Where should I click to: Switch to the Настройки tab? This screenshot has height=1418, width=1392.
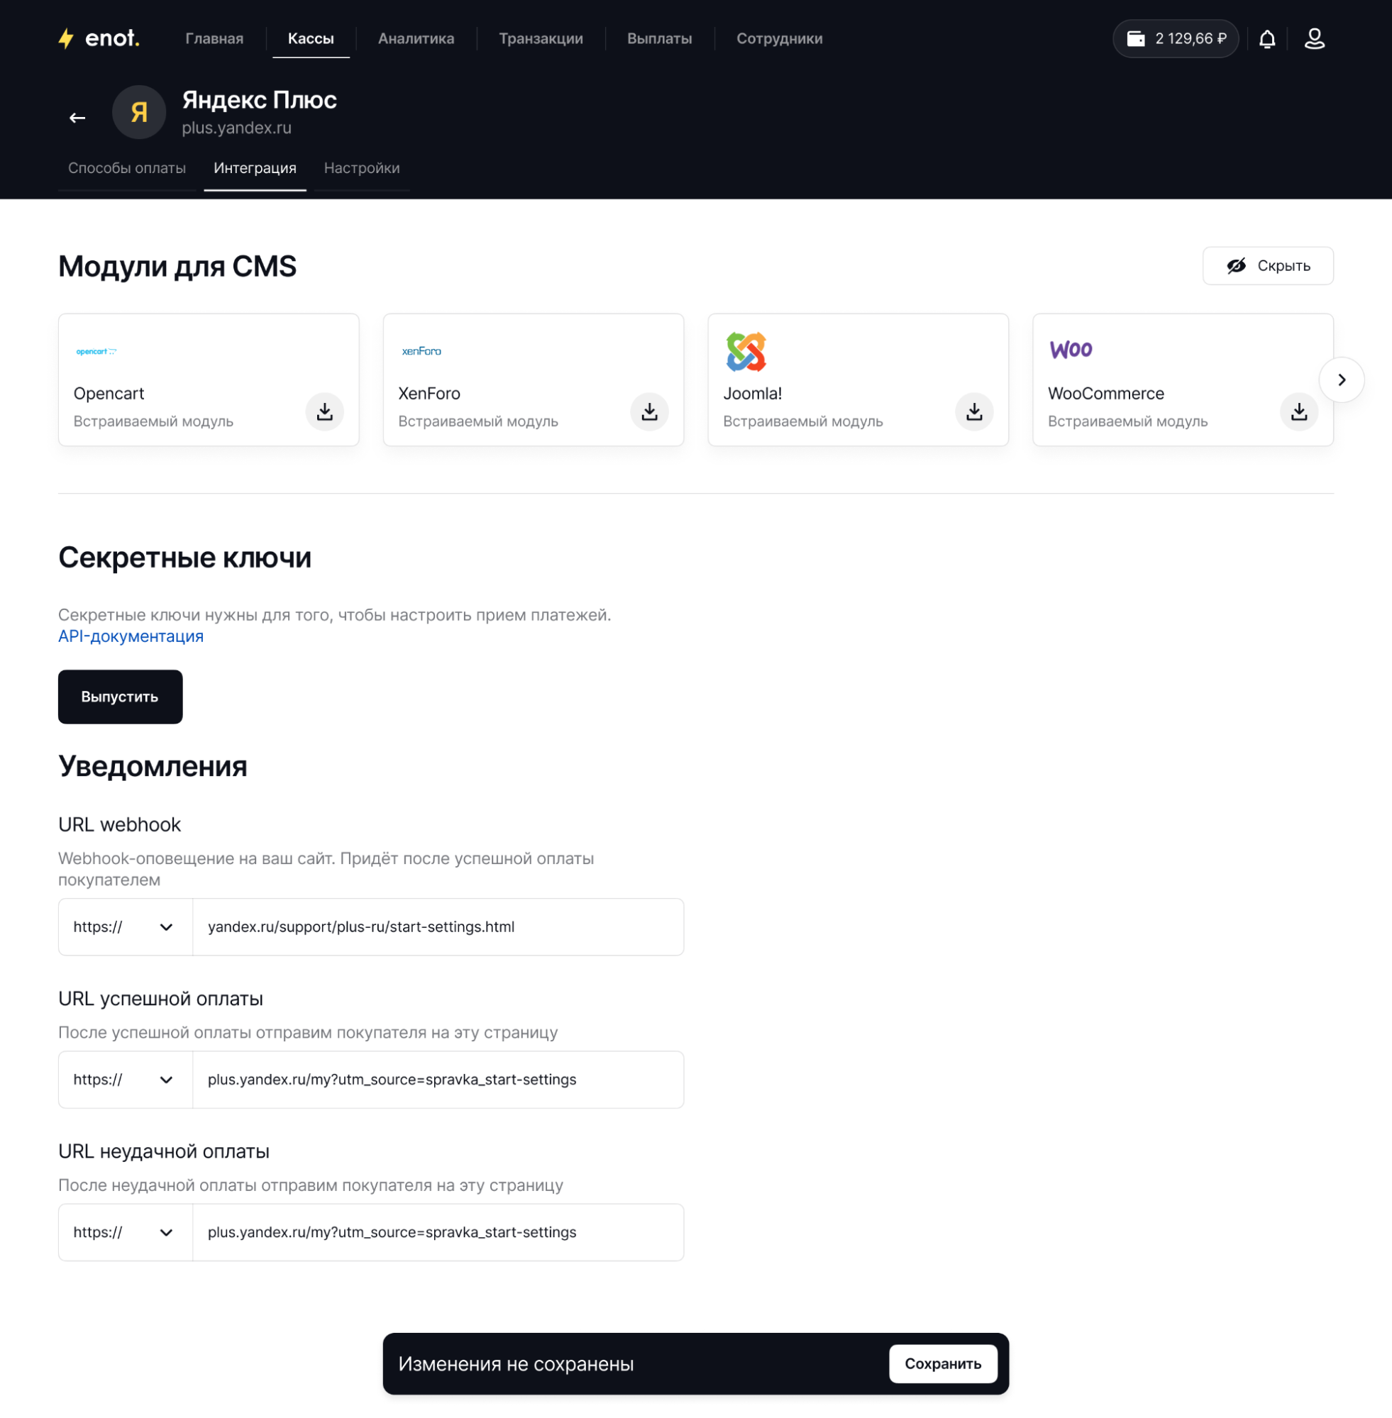point(362,169)
